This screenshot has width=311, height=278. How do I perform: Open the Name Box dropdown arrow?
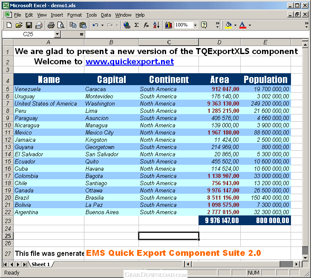click(58, 34)
